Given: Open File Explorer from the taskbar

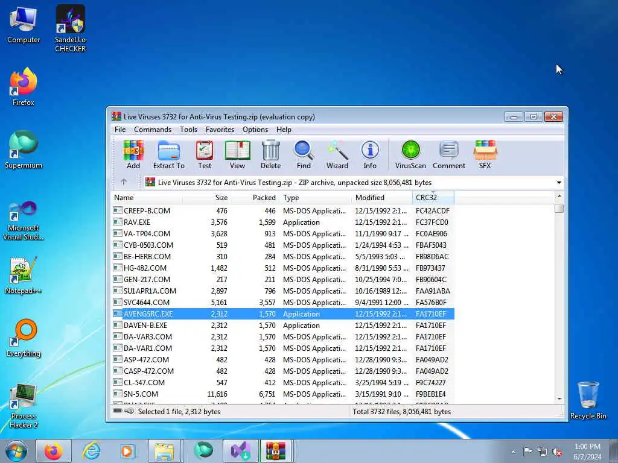Looking at the screenshot, I should point(164,451).
